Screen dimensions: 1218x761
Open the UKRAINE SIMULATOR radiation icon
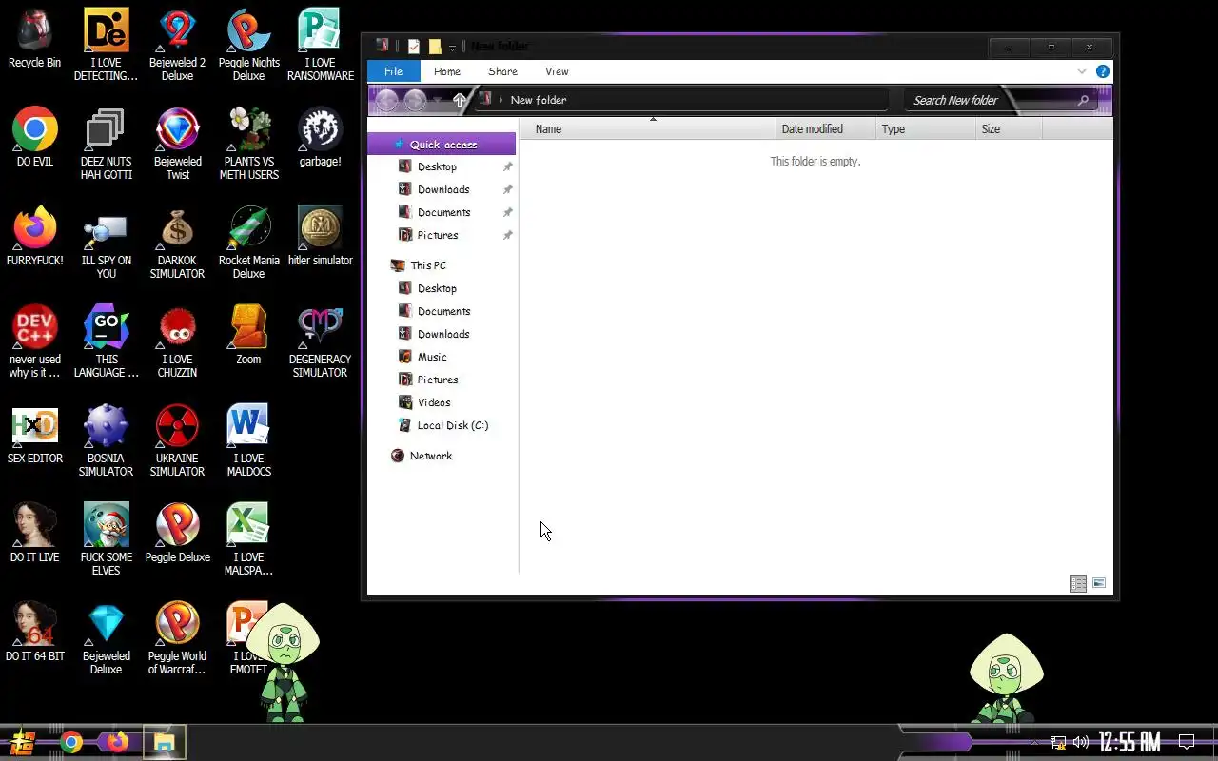(177, 440)
